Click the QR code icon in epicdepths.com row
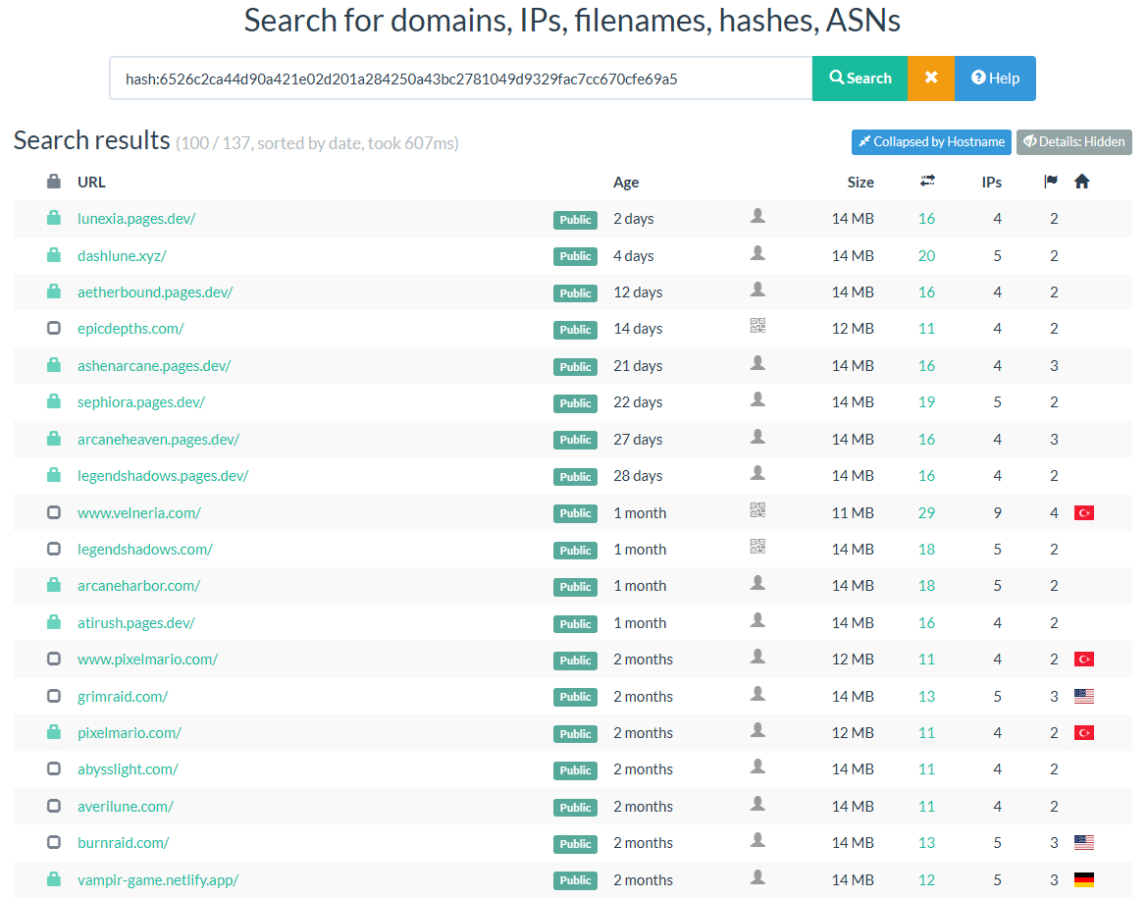The image size is (1147, 899). pyautogui.click(x=757, y=327)
